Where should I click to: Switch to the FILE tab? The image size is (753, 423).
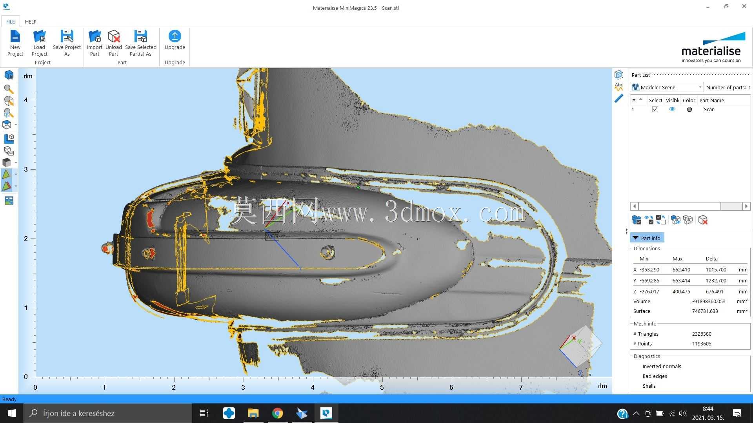pos(11,22)
